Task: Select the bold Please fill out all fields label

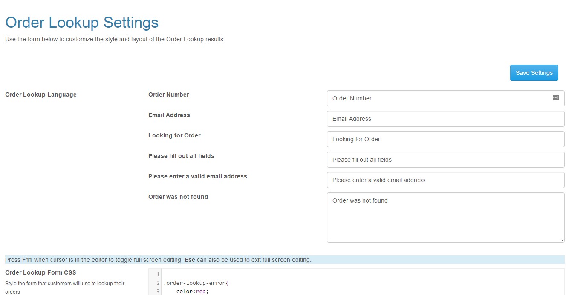Action: click(181, 156)
